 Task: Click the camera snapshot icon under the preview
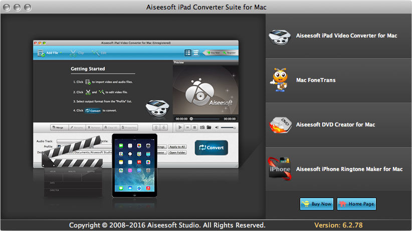[x=202, y=127]
